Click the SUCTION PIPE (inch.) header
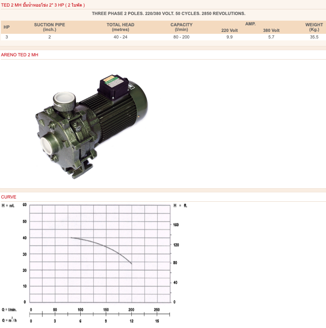 50,27
